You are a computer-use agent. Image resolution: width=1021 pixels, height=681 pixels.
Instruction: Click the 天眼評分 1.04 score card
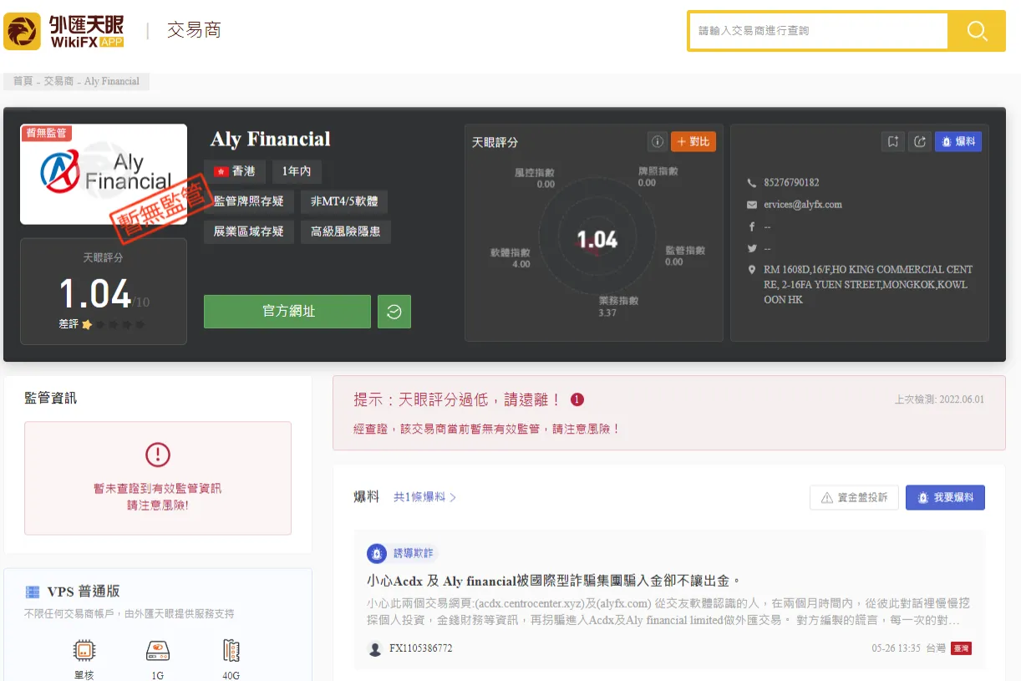tap(104, 292)
